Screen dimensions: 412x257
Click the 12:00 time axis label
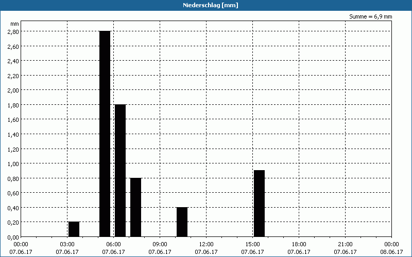point(207,245)
